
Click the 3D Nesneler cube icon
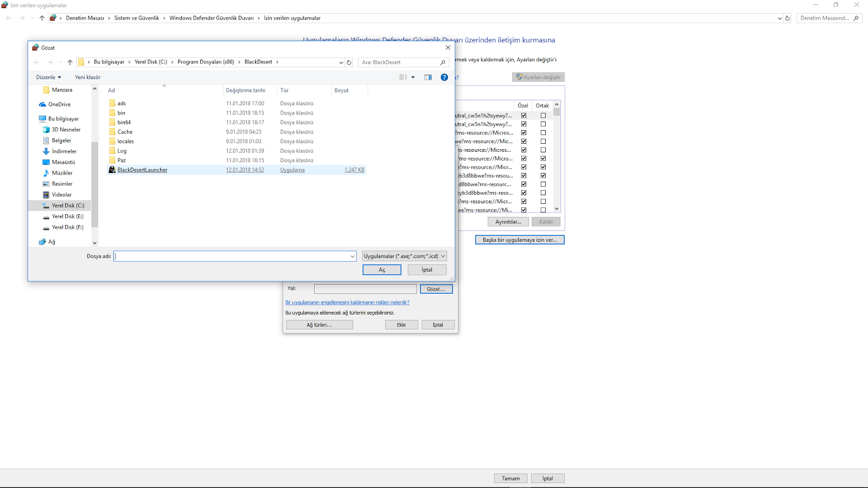coord(46,130)
